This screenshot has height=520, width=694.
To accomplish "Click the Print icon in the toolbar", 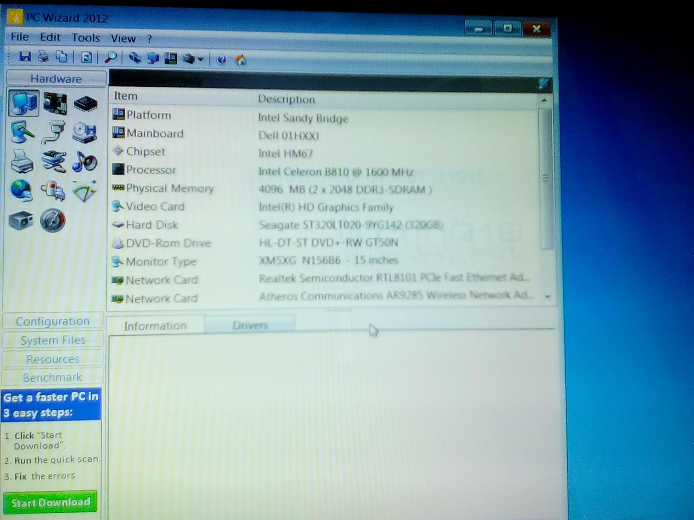I will tap(43, 57).
